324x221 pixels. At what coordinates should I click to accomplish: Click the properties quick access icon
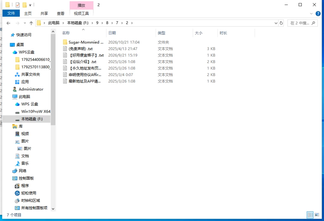17,5
